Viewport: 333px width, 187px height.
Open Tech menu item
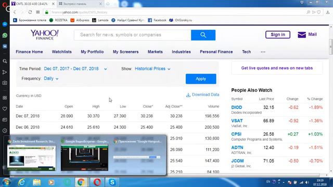tap(247, 52)
